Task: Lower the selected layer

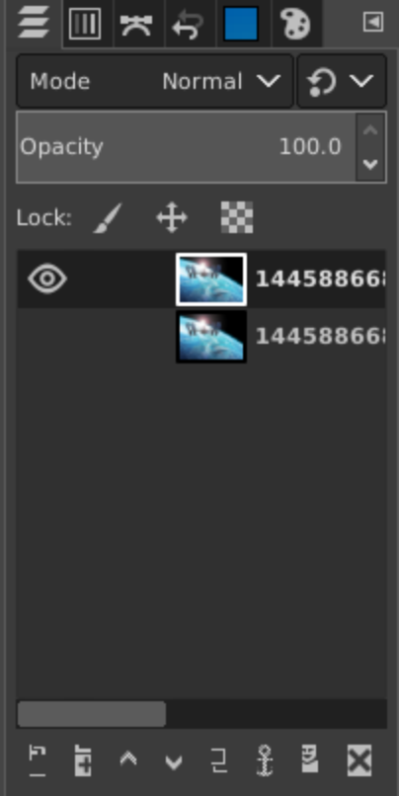Action: tap(174, 760)
